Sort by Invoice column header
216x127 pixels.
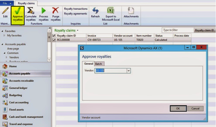click(99, 36)
